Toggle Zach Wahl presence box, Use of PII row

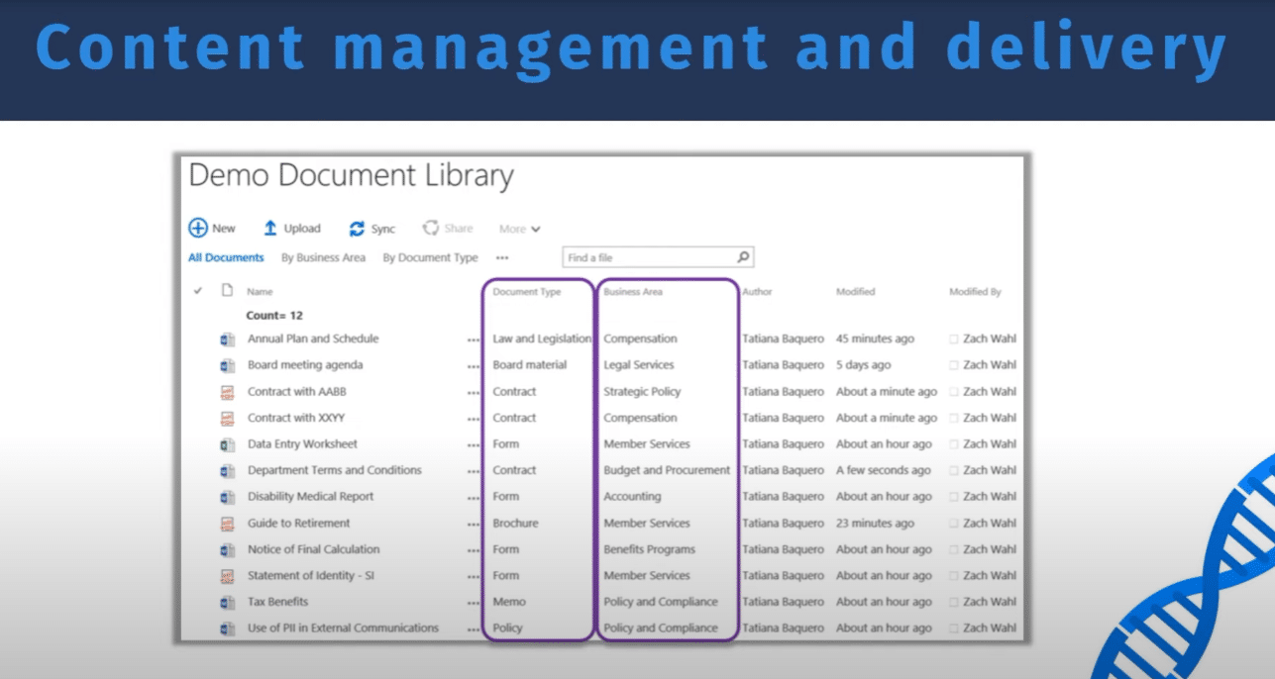[954, 629]
